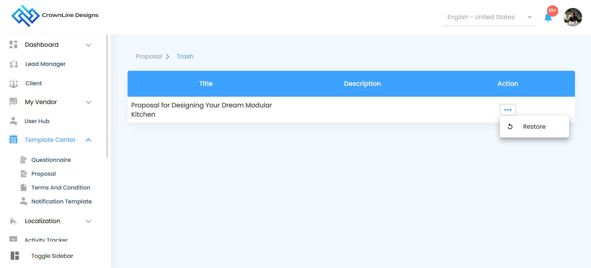This screenshot has height=268, width=591.
Task: Select the Modular Kitchen proposal title
Action: pos(202,110)
